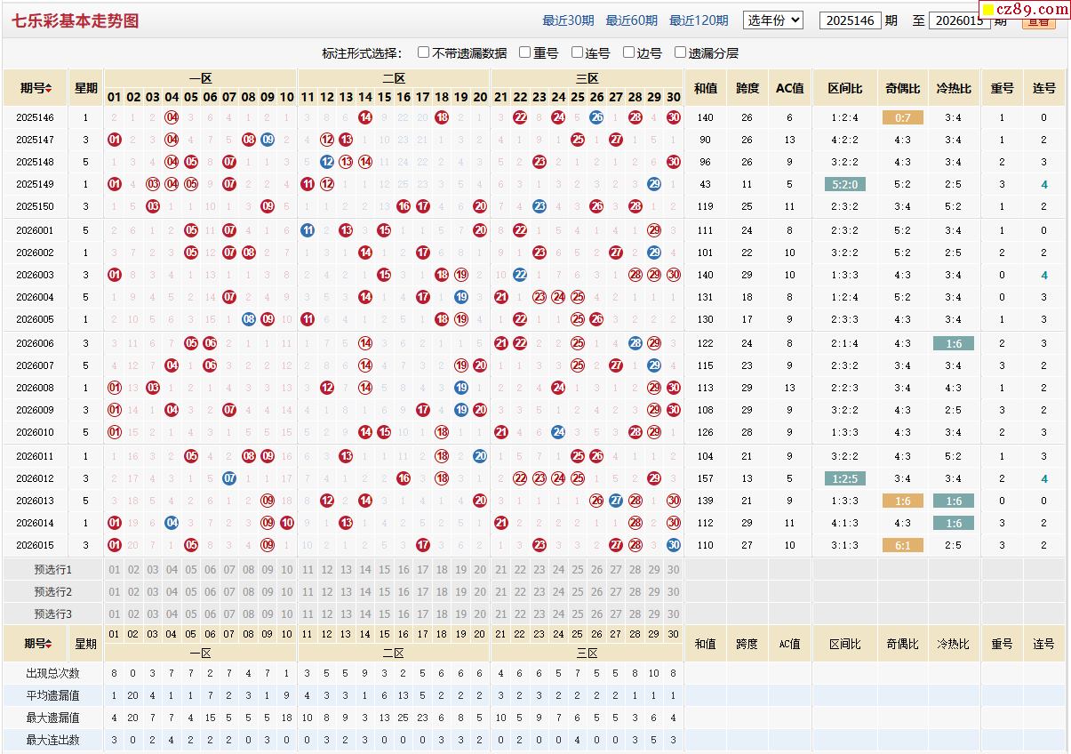1071x754 pixels.
Task: Show 最近30期 results
Action: pyautogui.click(x=568, y=20)
